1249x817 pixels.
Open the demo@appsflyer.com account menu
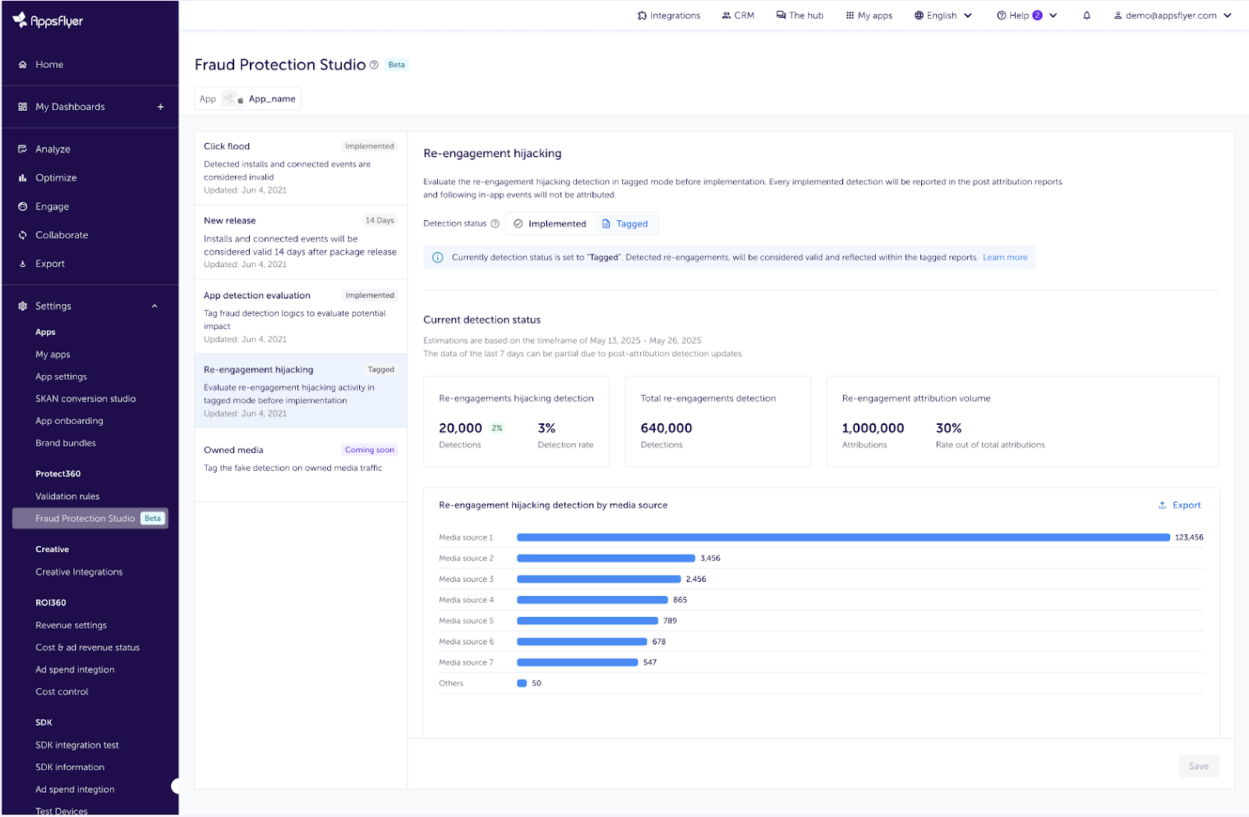pyautogui.click(x=1172, y=16)
